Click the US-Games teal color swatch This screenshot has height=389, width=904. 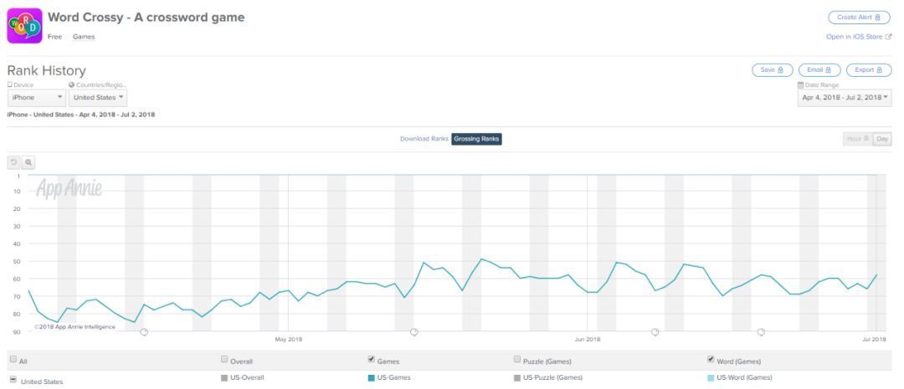click(x=371, y=378)
